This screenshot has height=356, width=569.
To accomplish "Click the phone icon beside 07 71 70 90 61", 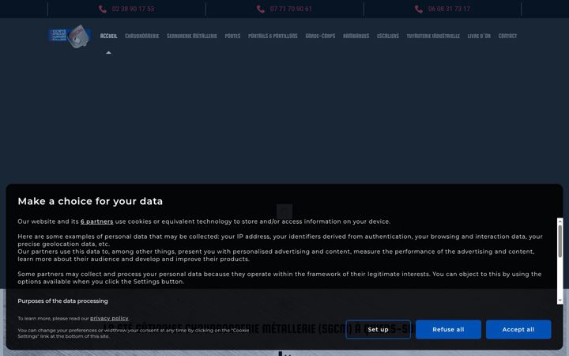I will point(261,9).
